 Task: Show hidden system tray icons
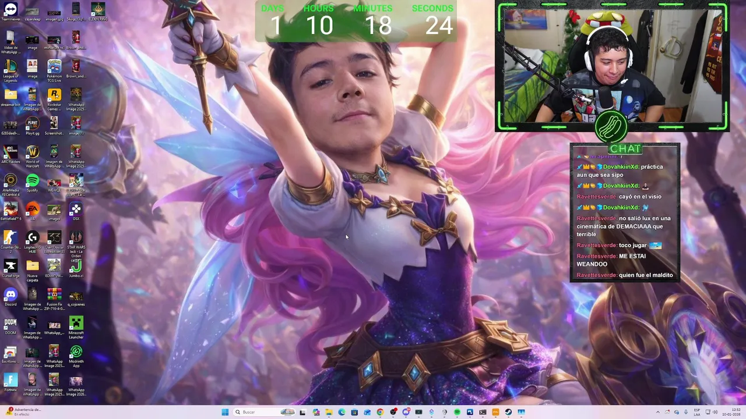[x=658, y=412]
